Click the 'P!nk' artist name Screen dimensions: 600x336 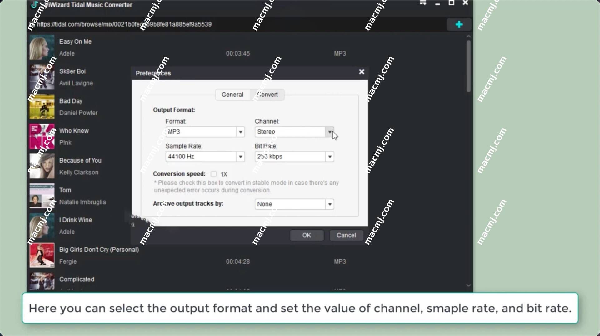point(65,143)
